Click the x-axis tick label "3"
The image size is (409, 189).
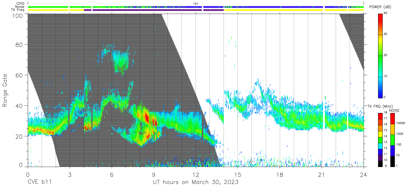pyautogui.click(x=70, y=174)
